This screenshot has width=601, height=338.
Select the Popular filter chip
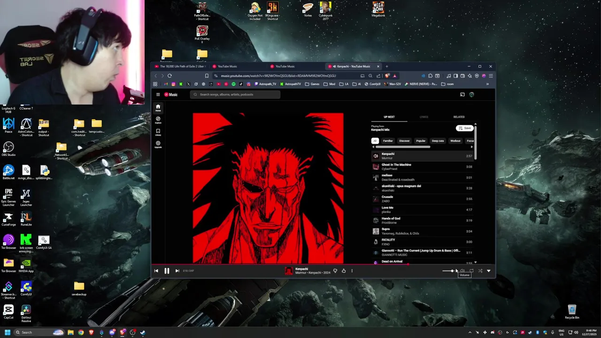pyautogui.click(x=421, y=141)
